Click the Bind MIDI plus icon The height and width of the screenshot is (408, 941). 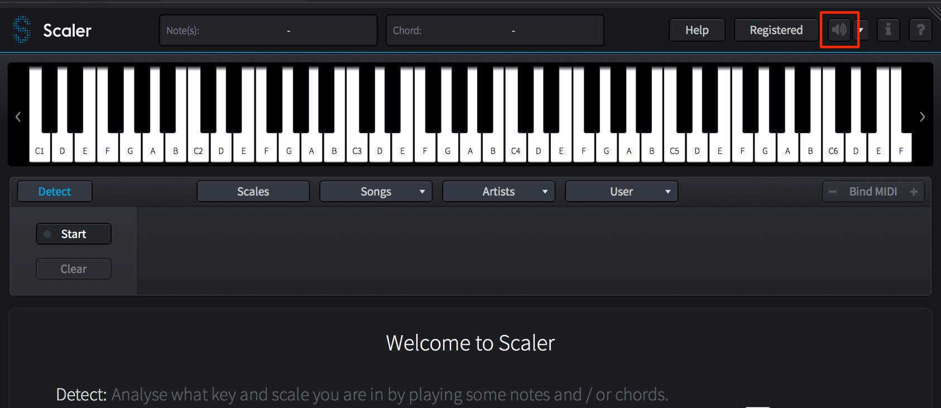914,191
